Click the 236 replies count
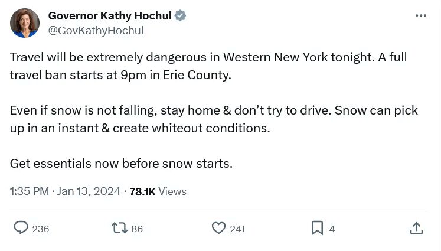 (x=41, y=229)
